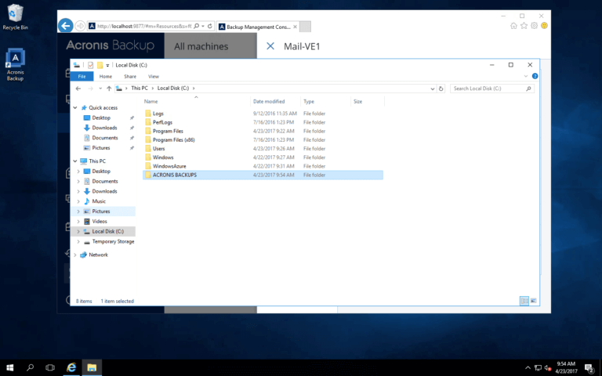The height and width of the screenshot is (376, 602).
Task: Refresh the Internet Explorer page
Action: (x=209, y=26)
